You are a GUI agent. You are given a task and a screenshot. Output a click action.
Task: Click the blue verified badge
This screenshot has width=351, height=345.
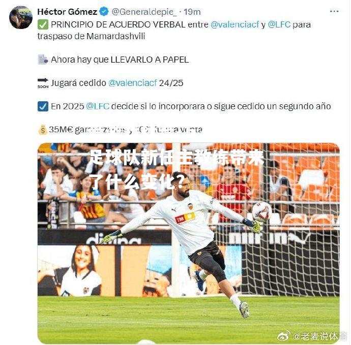pyautogui.click(x=104, y=11)
